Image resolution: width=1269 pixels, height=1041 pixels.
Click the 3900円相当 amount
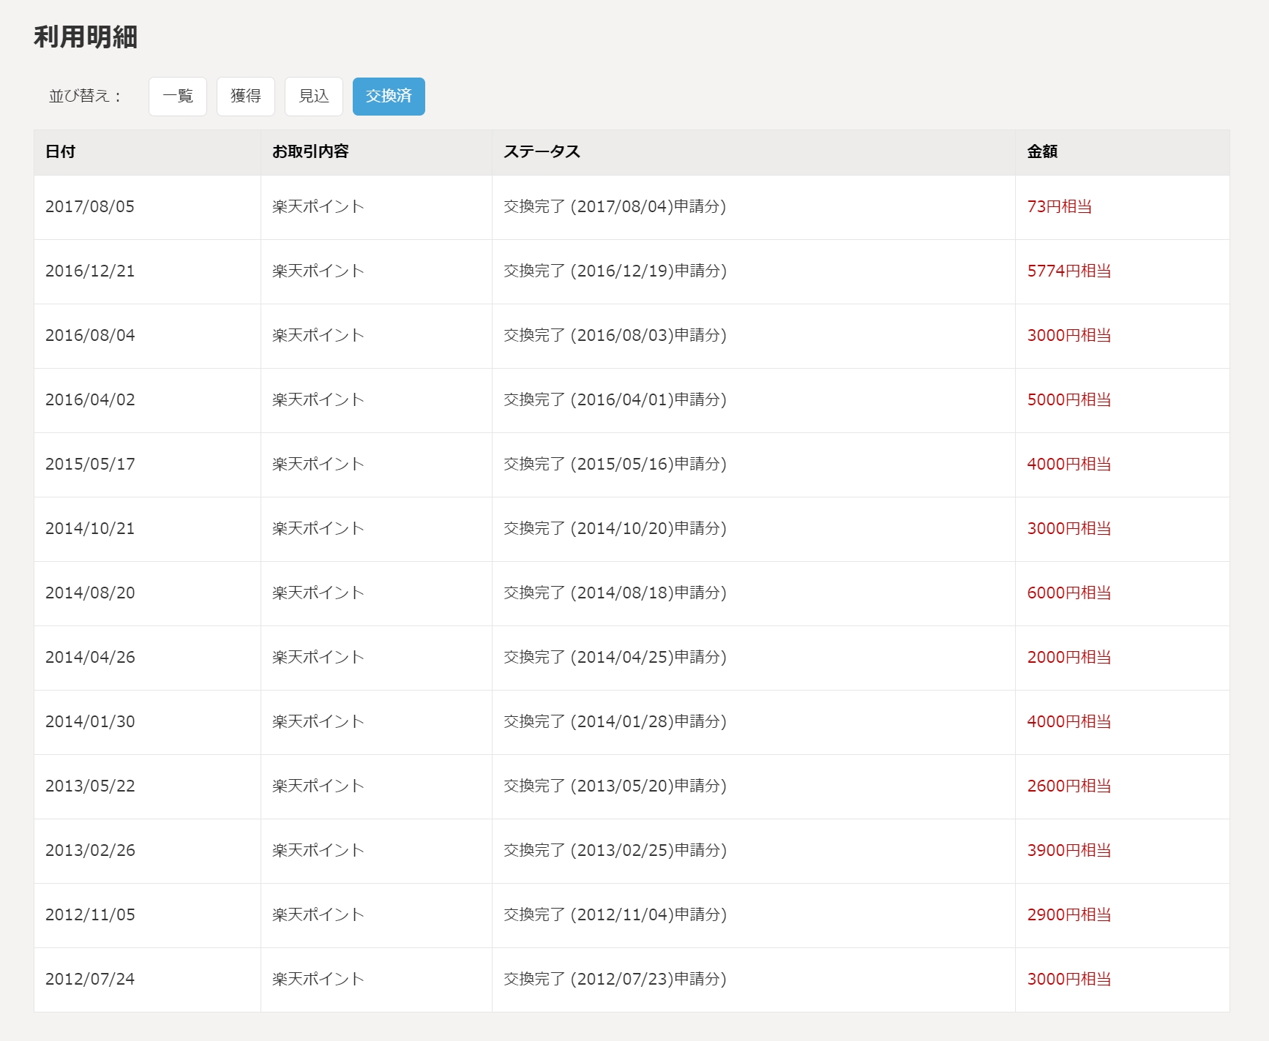point(1068,851)
